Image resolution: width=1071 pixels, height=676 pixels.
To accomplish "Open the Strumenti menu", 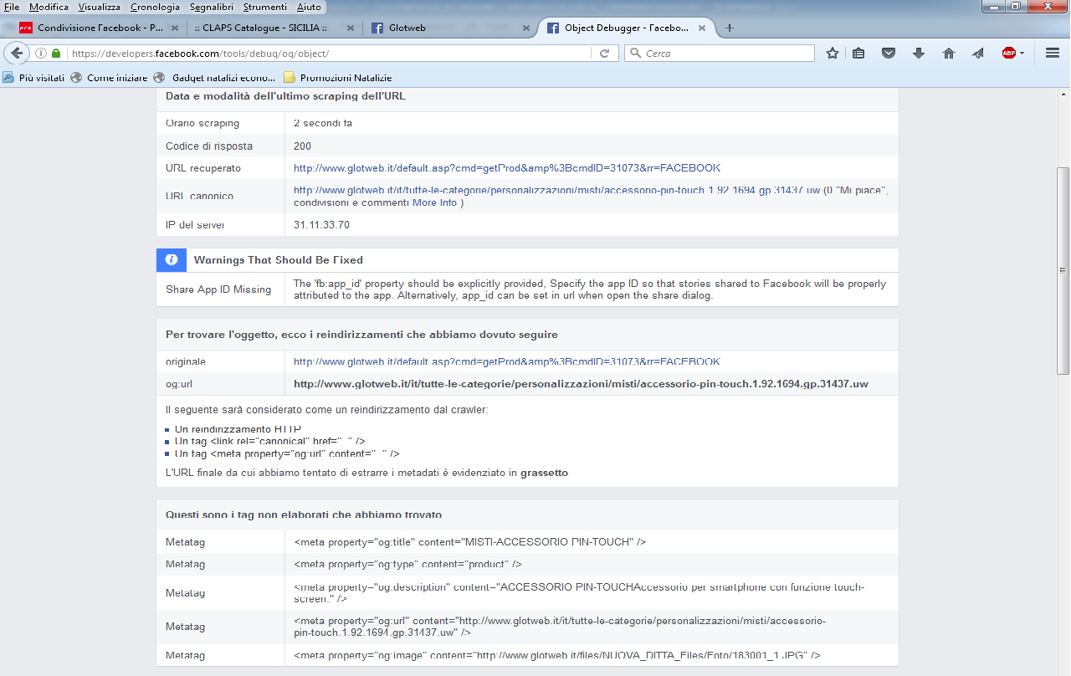I will [264, 7].
